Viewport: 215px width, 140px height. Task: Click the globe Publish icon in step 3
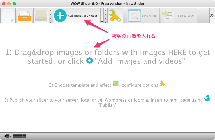[x=207, y=99]
